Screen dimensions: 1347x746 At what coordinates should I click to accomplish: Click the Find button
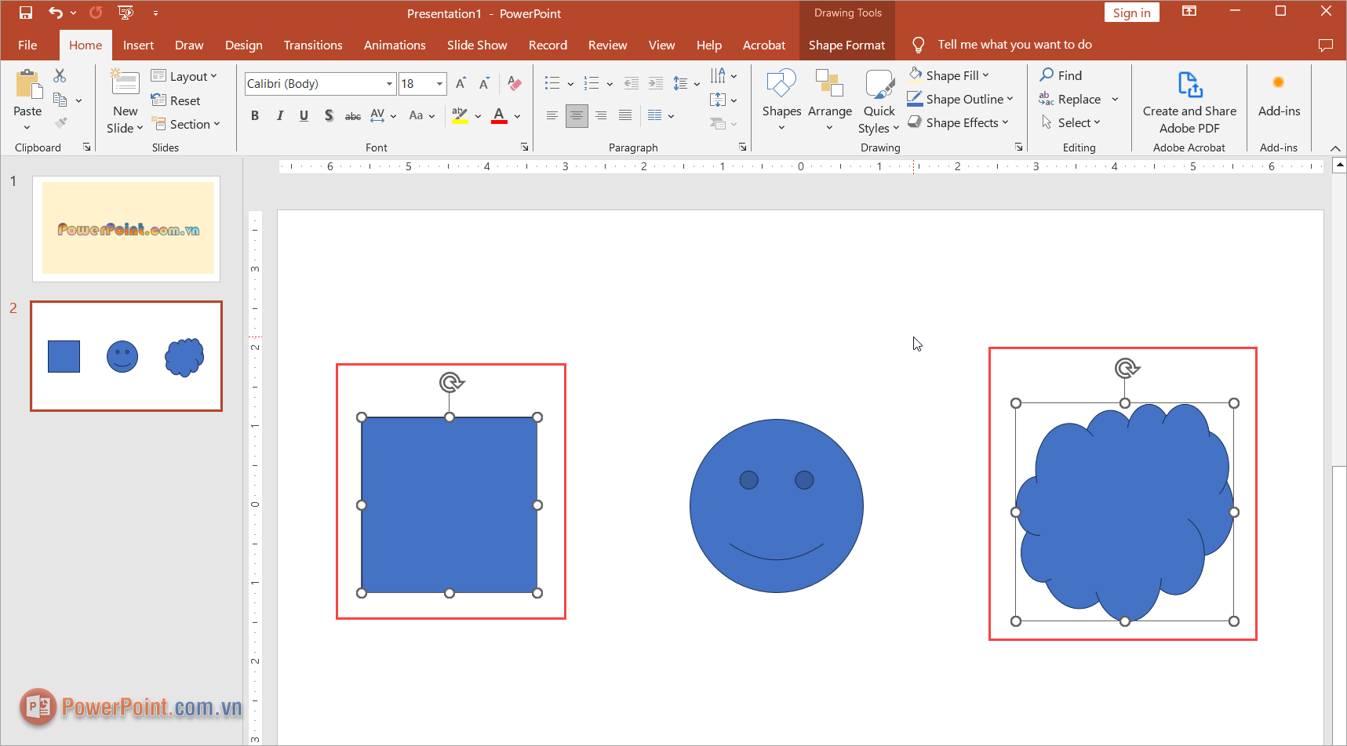coord(1061,75)
